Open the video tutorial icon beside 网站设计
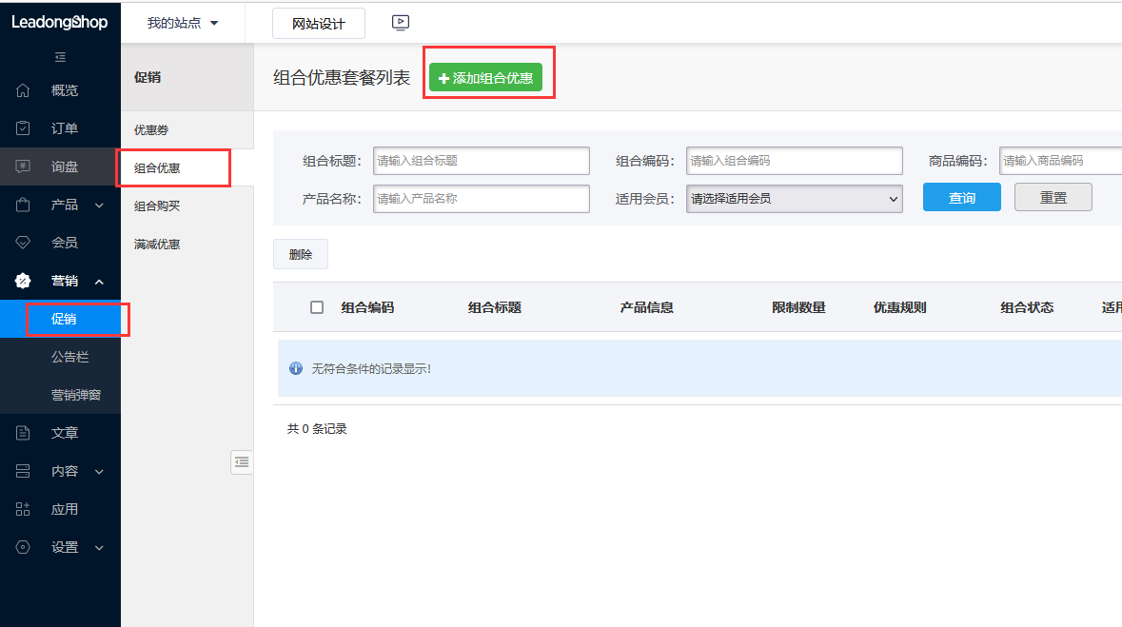 401,23
